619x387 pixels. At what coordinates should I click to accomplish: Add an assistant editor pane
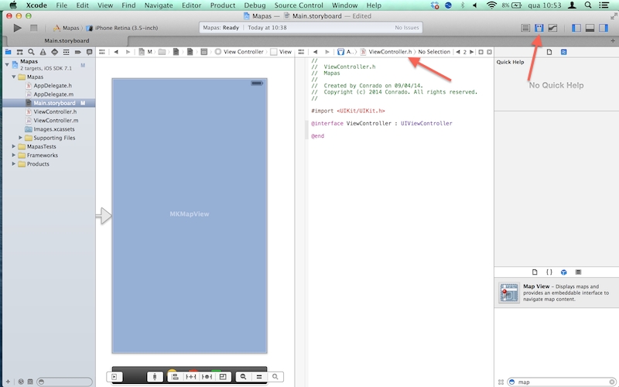480,52
